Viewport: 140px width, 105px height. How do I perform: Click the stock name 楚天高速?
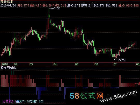click(6, 2)
